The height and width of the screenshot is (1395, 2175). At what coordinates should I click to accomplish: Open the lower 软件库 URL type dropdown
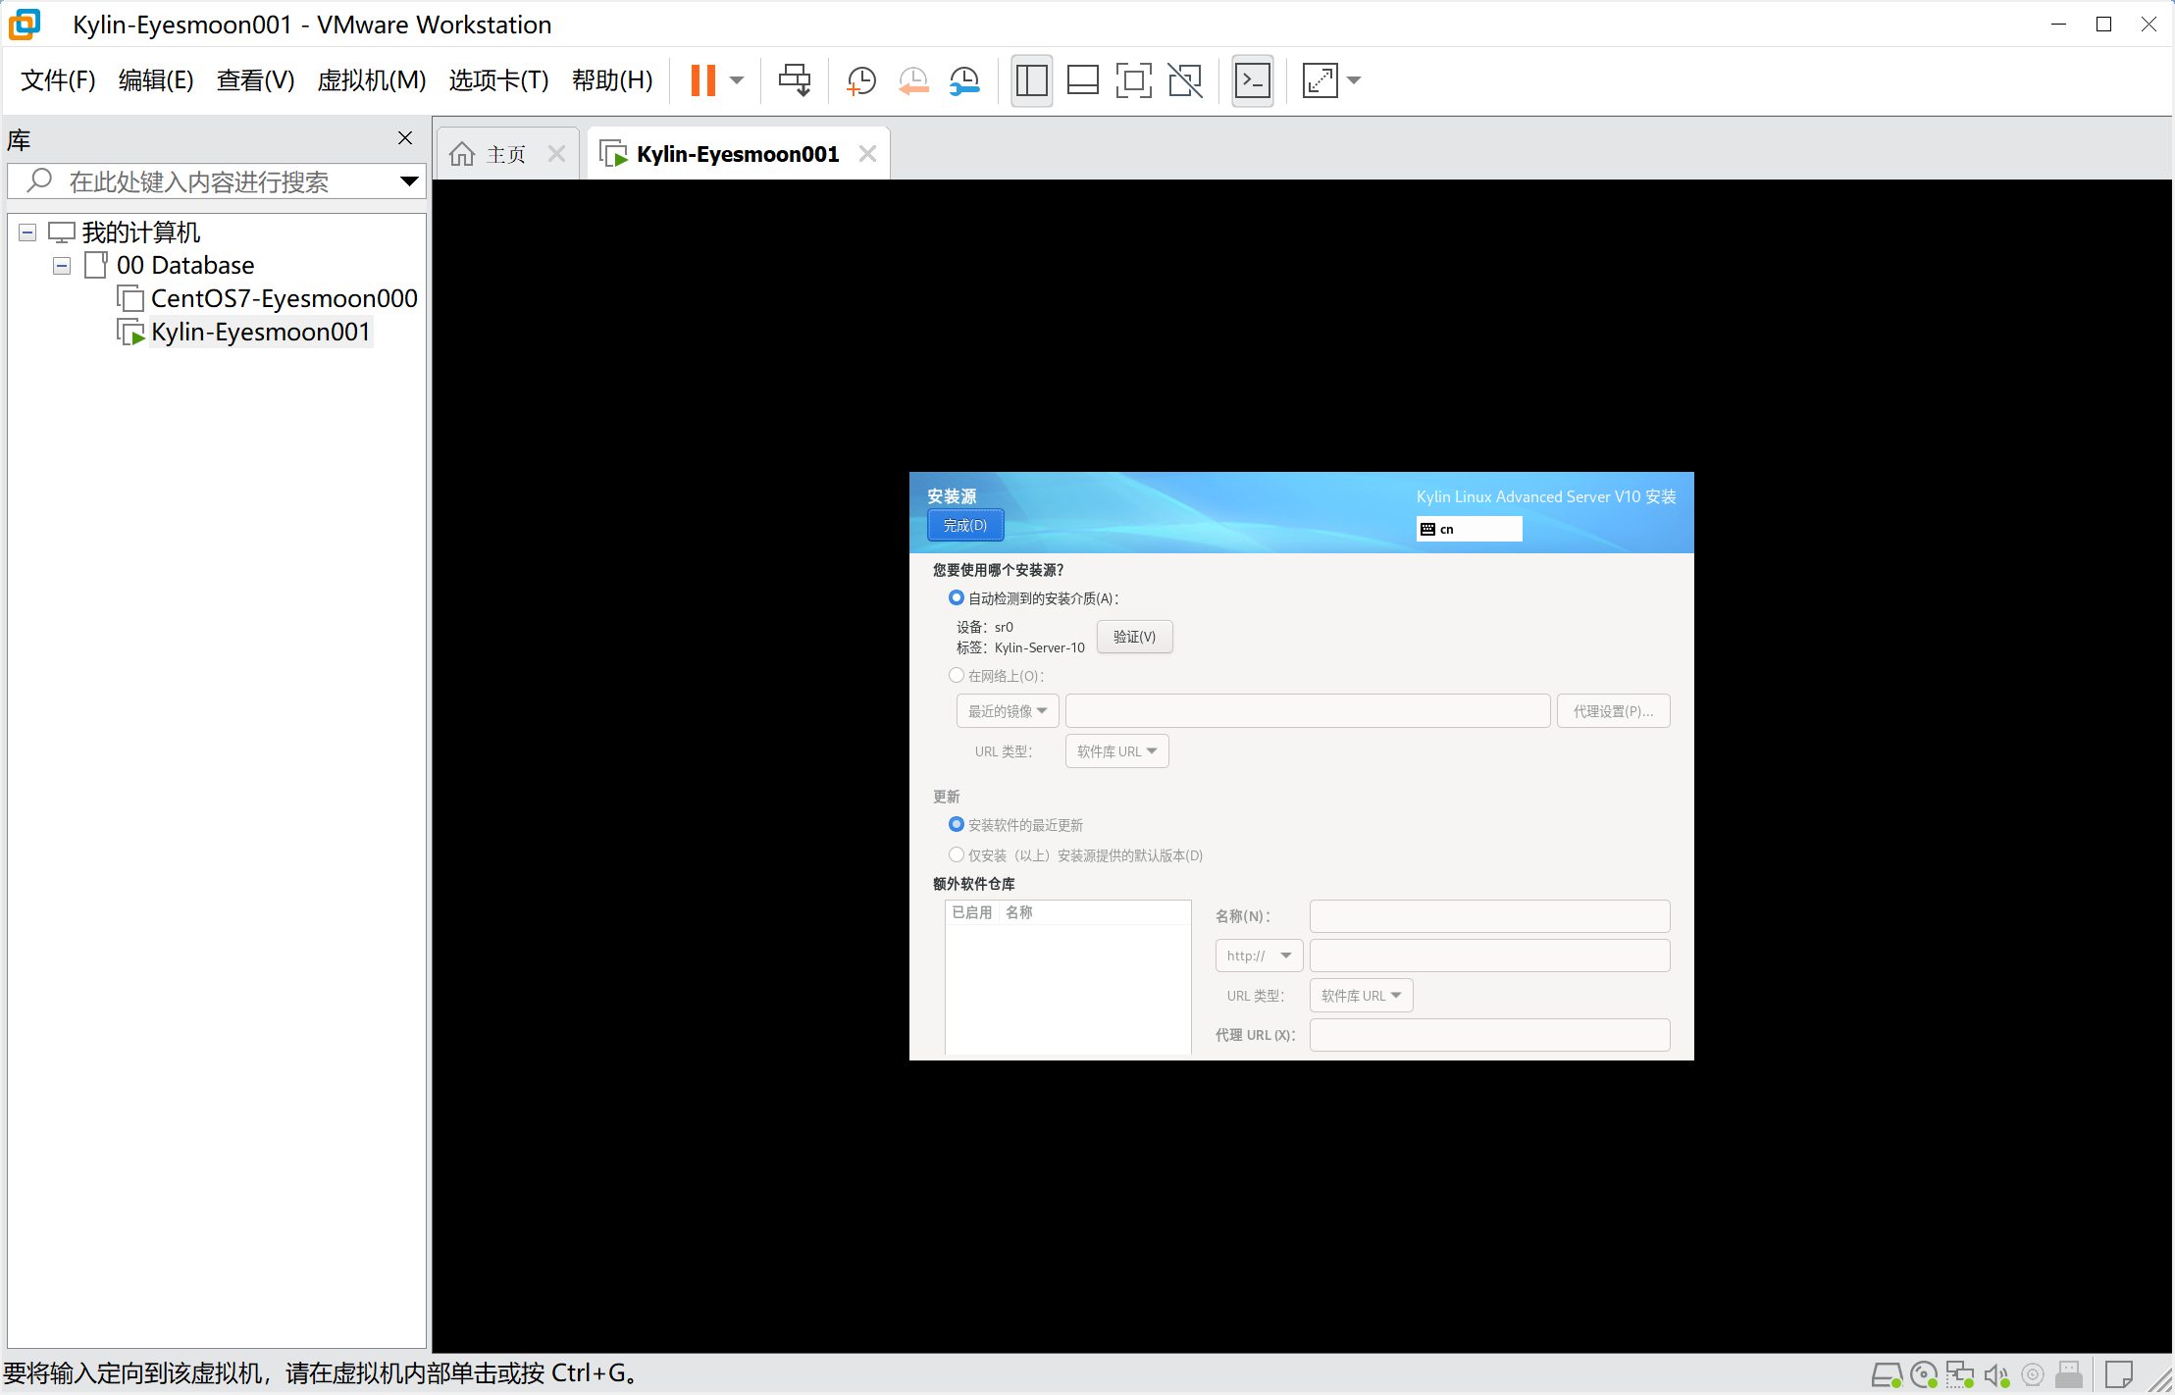pos(1362,996)
